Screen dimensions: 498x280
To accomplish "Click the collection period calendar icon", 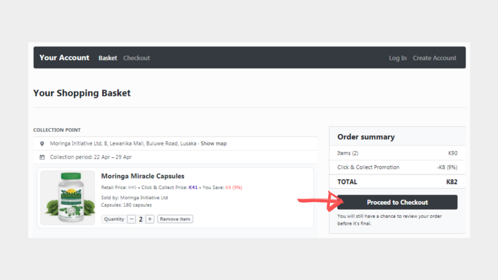I will click(42, 157).
